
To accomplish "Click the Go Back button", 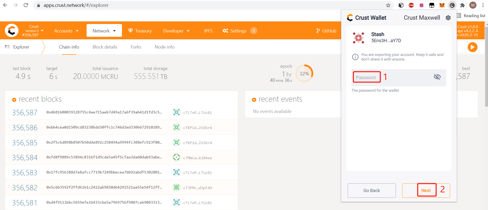I will coord(371,190).
